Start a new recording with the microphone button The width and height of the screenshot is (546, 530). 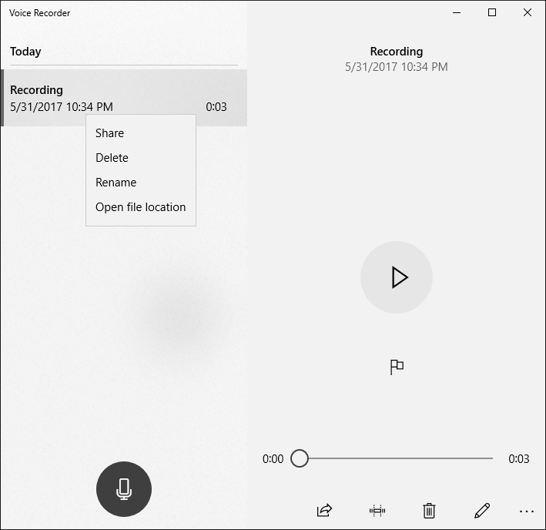tap(124, 489)
